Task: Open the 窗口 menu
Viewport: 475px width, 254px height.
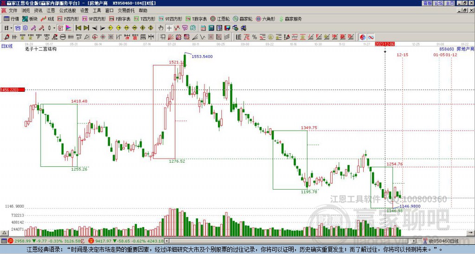Action: point(109,11)
